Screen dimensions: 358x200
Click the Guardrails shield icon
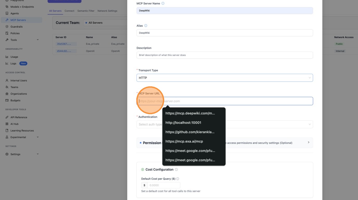pos(7,27)
